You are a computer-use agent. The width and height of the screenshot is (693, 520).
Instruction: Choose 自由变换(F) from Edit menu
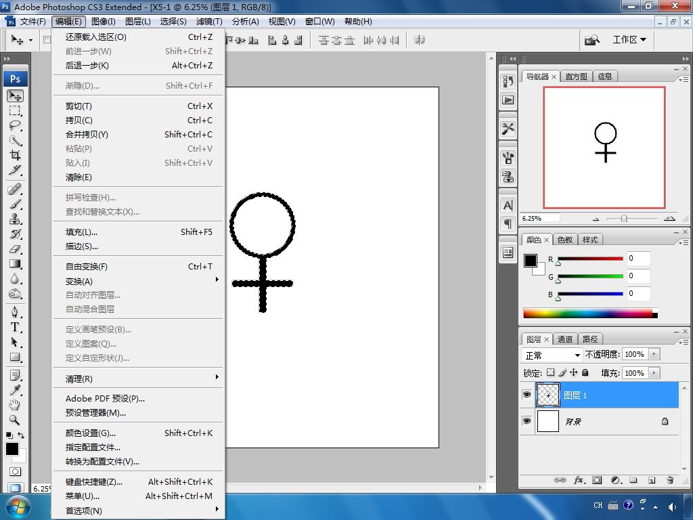point(138,267)
